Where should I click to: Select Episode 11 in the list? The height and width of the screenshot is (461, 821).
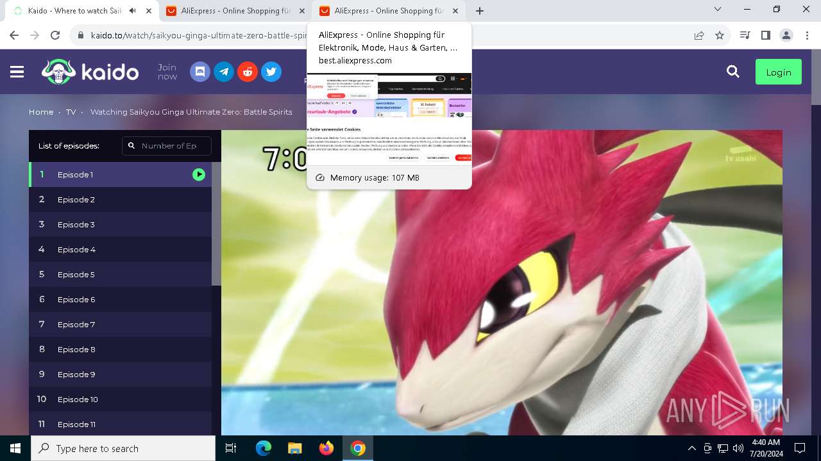point(120,424)
